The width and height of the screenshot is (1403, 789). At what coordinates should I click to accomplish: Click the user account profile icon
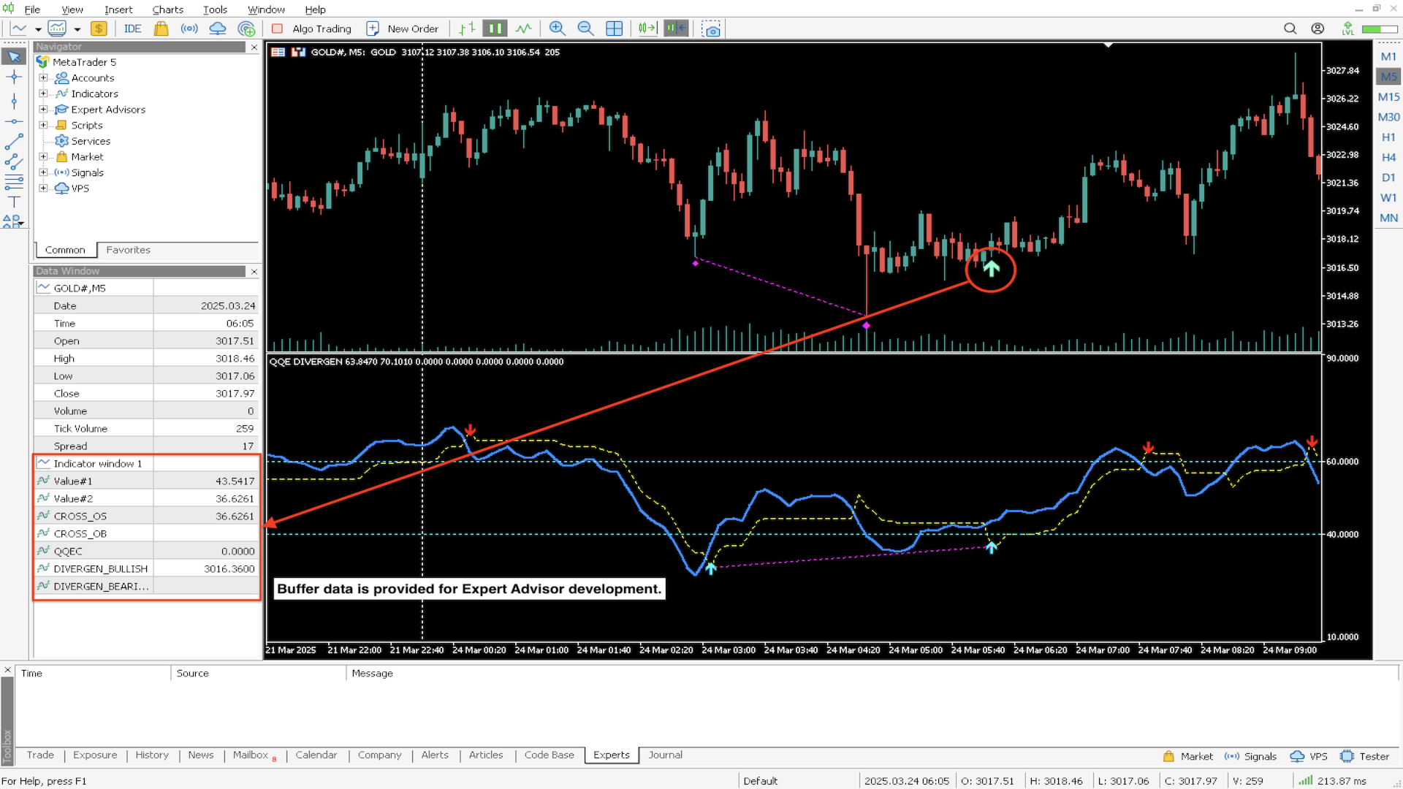click(x=1318, y=28)
